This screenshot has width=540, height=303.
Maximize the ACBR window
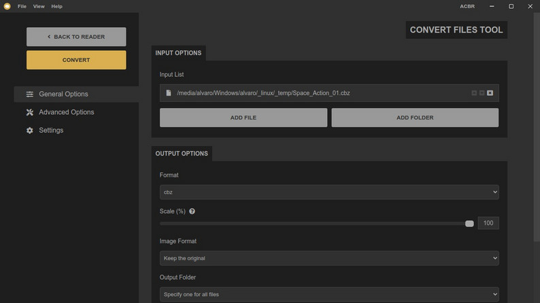pyautogui.click(x=511, y=6)
